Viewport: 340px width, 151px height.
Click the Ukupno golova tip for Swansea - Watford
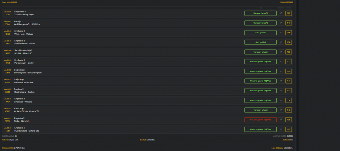[260, 100]
